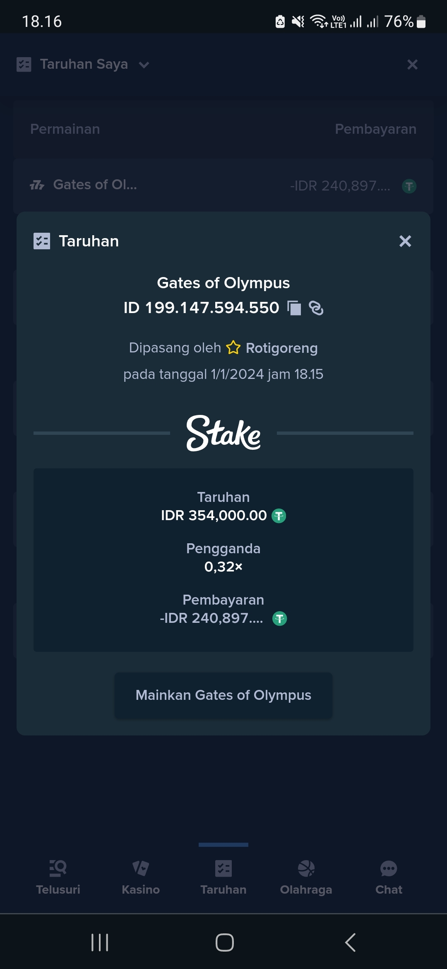Expand the Taruhan Saya dropdown
The width and height of the screenshot is (447, 969).
[x=144, y=65]
